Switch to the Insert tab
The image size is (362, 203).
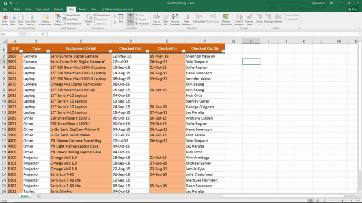pyautogui.click(x=28, y=10)
